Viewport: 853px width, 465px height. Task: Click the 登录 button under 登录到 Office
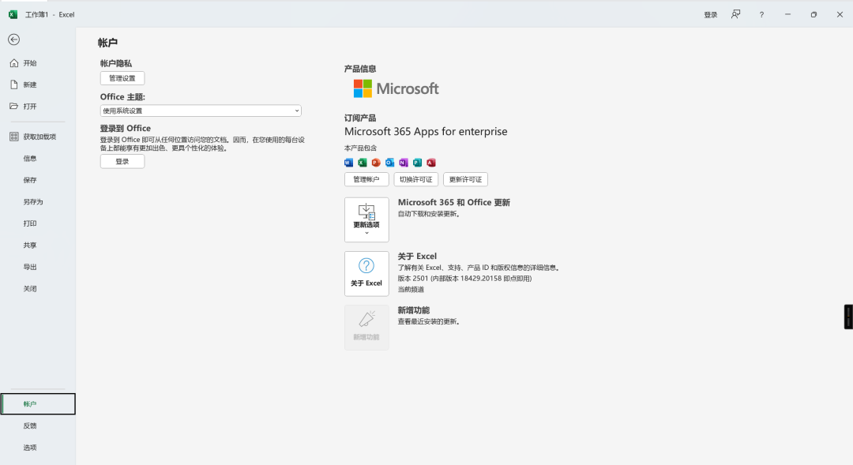tap(122, 162)
